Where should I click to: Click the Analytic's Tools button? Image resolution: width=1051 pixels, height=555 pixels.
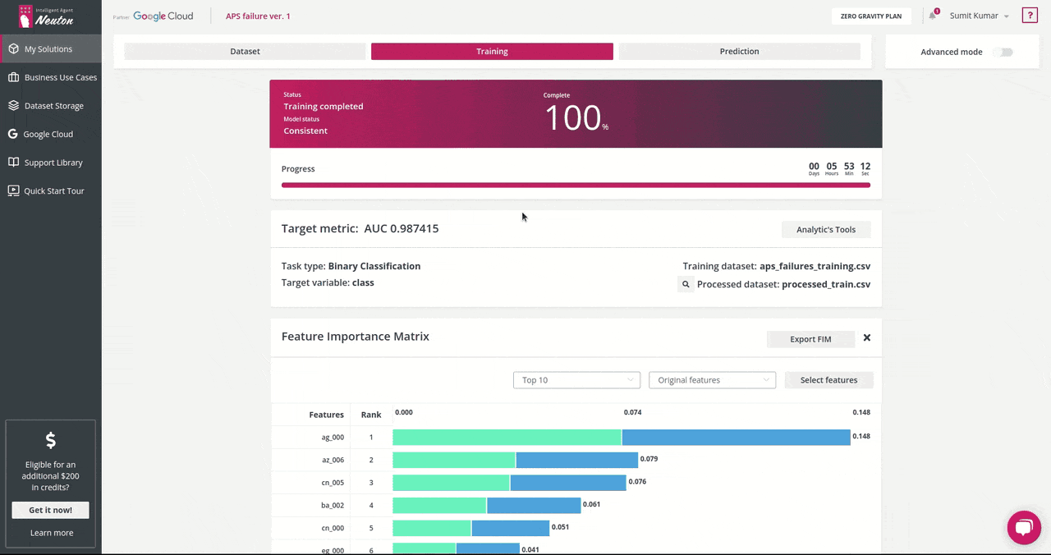click(x=826, y=230)
